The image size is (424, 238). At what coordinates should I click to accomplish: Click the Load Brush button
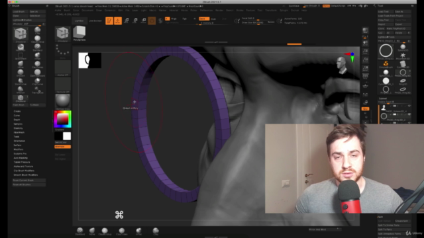[x=21, y=12]
